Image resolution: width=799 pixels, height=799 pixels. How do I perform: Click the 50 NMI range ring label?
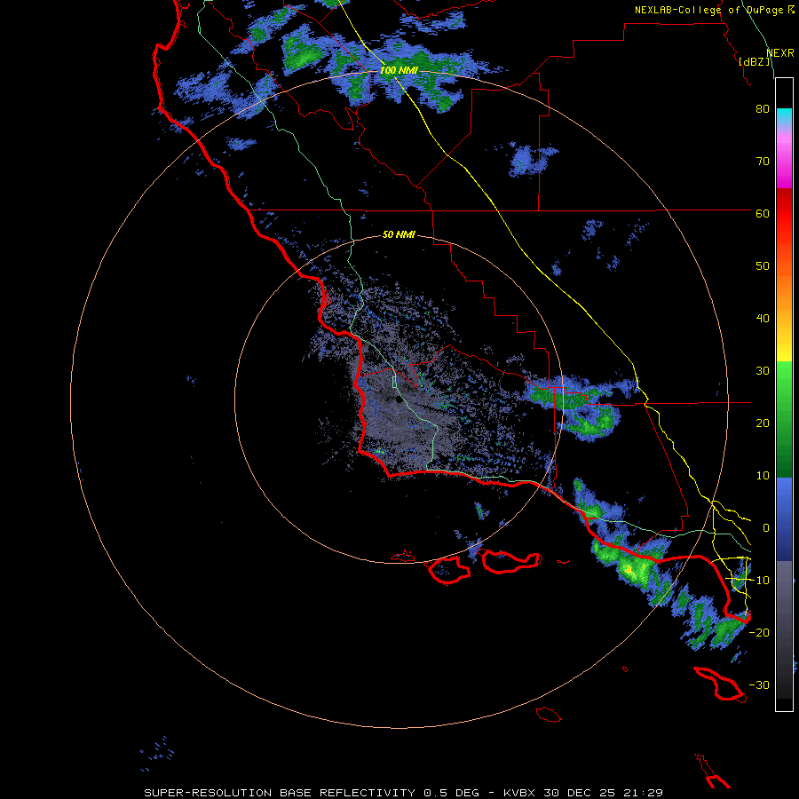[399, 234]
